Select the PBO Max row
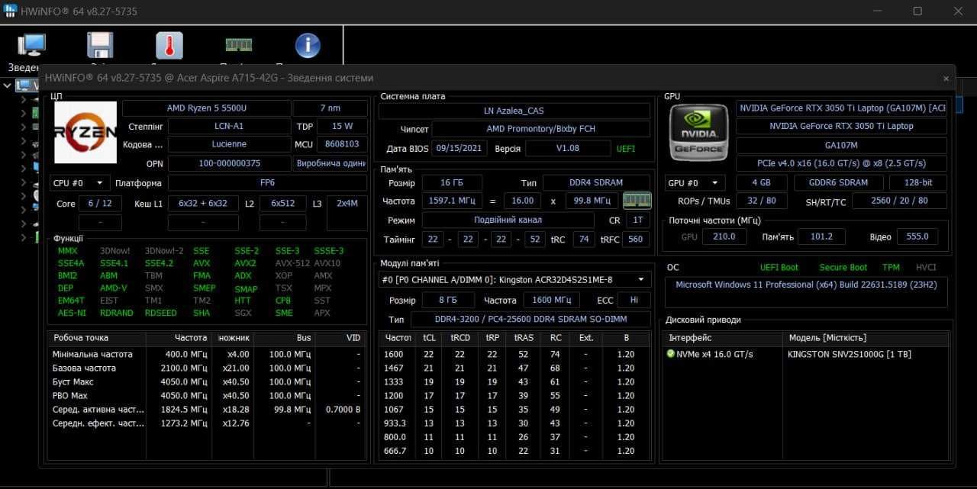The height and width of the screenshot is (489, 977). coord(207,396)
